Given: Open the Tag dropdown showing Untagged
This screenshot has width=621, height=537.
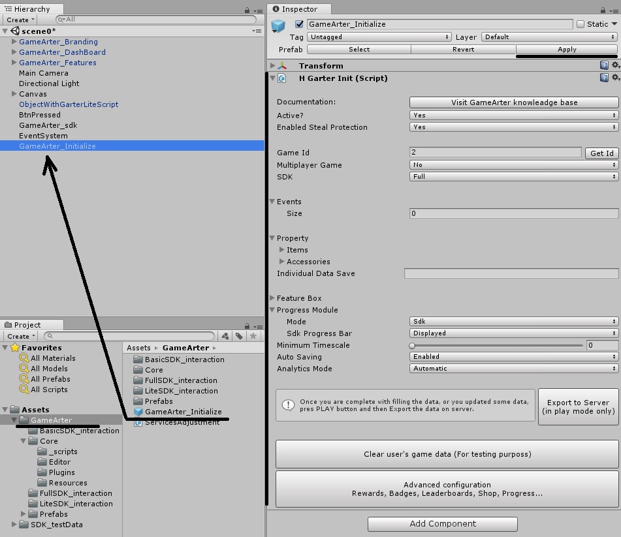Looking at the screenshot, I should coord(379,37).
